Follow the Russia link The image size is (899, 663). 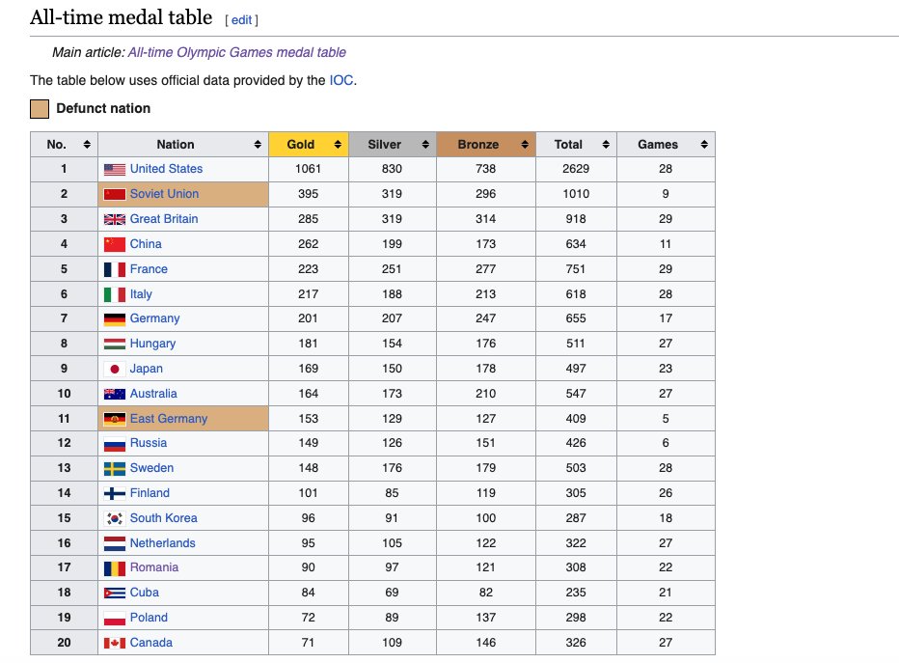149,443
